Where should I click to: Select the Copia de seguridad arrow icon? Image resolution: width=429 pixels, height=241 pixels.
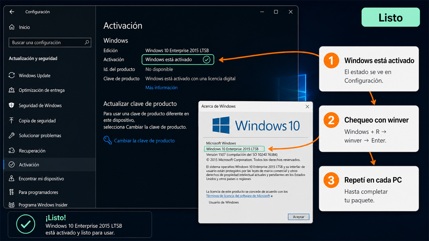[11, 120]
